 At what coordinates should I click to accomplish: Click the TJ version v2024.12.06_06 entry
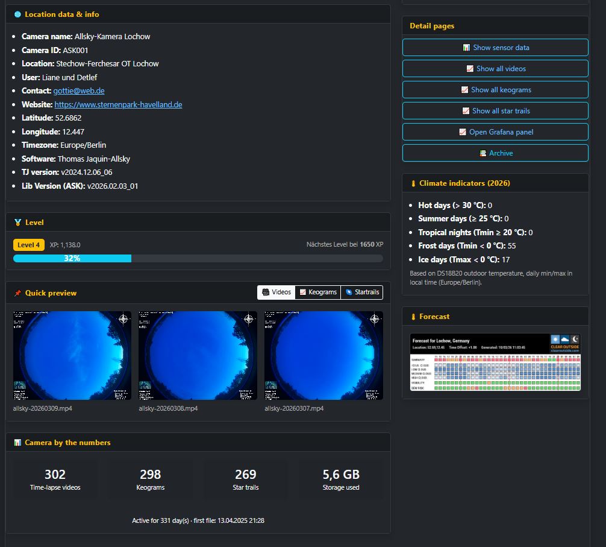click(x=67, y=172)
